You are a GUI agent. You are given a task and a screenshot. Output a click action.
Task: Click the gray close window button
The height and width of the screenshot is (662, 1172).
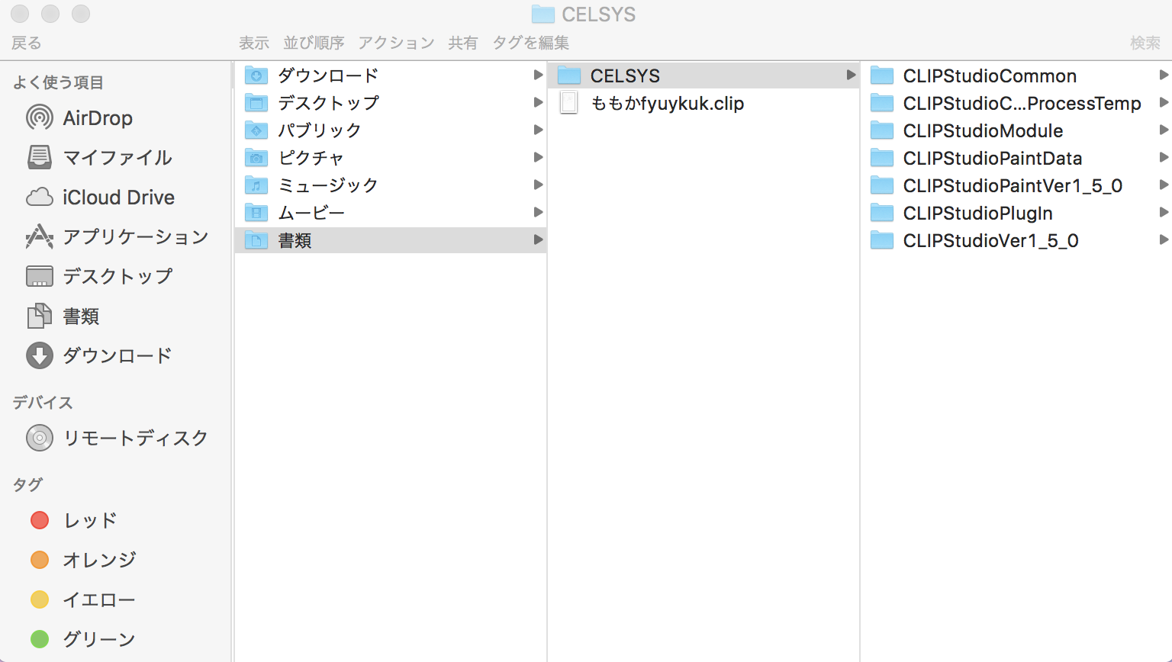(20, 14)
